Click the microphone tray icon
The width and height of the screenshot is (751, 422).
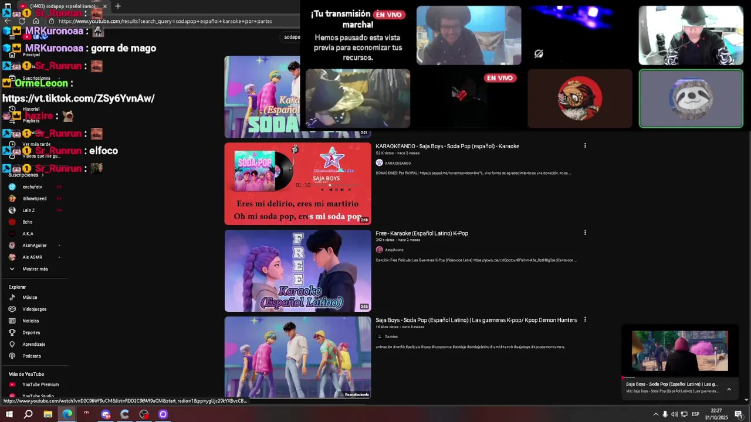665,414
